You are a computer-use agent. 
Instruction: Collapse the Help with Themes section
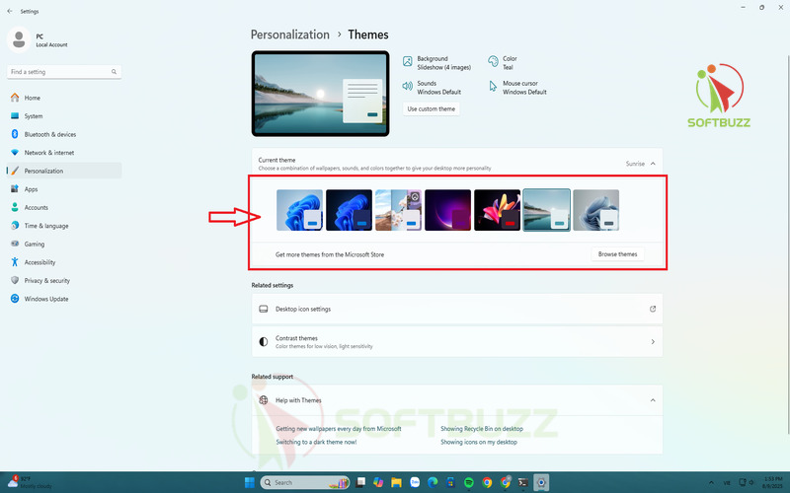(653, 400)
